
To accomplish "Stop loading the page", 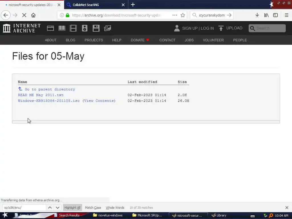I will [x=24, y=15].
